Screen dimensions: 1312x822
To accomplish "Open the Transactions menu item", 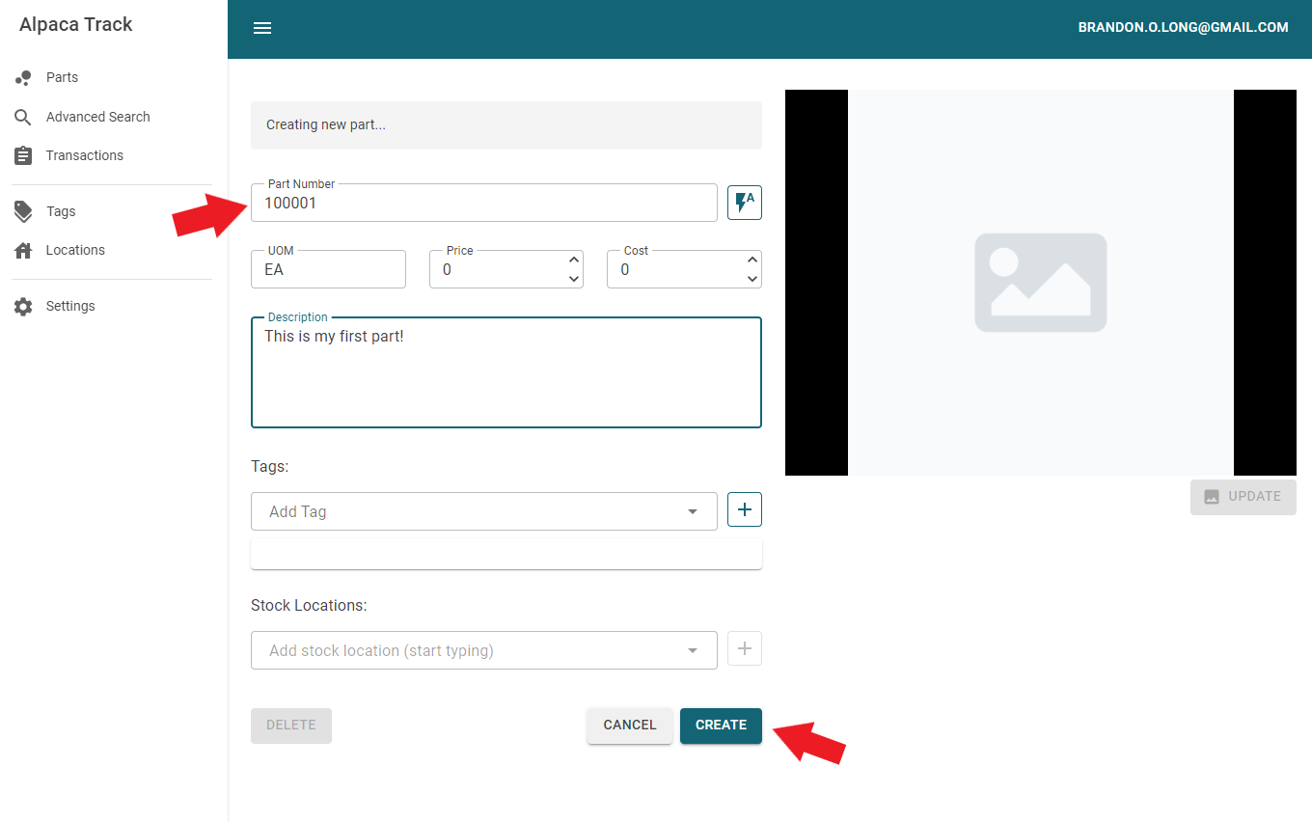I will 85,155.
